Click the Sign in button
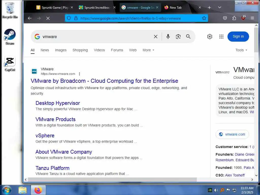260x195 pixels. [238, 37]
